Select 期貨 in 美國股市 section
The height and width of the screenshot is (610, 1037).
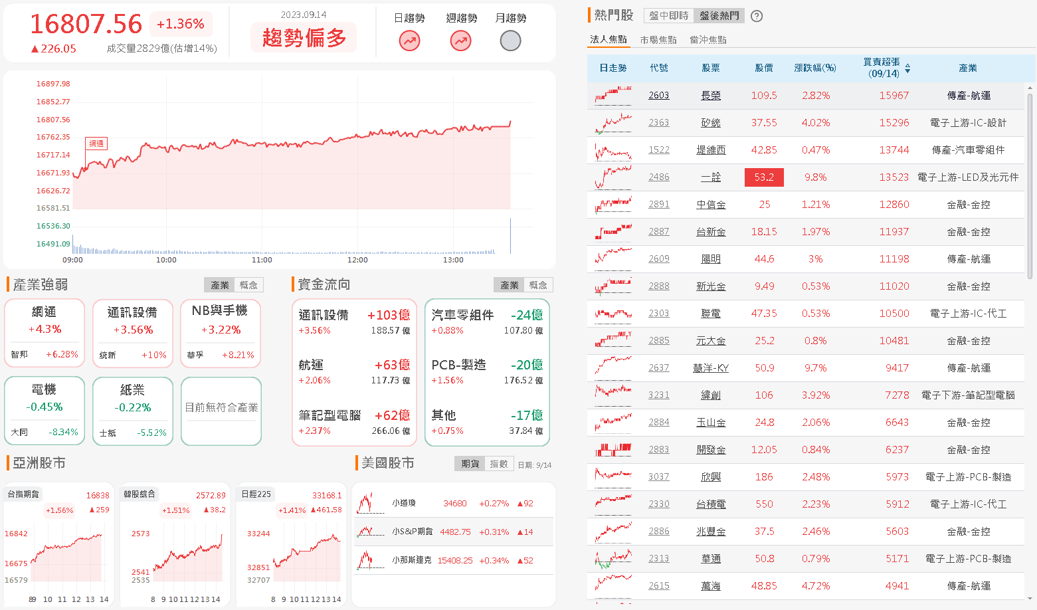point(470,464)
